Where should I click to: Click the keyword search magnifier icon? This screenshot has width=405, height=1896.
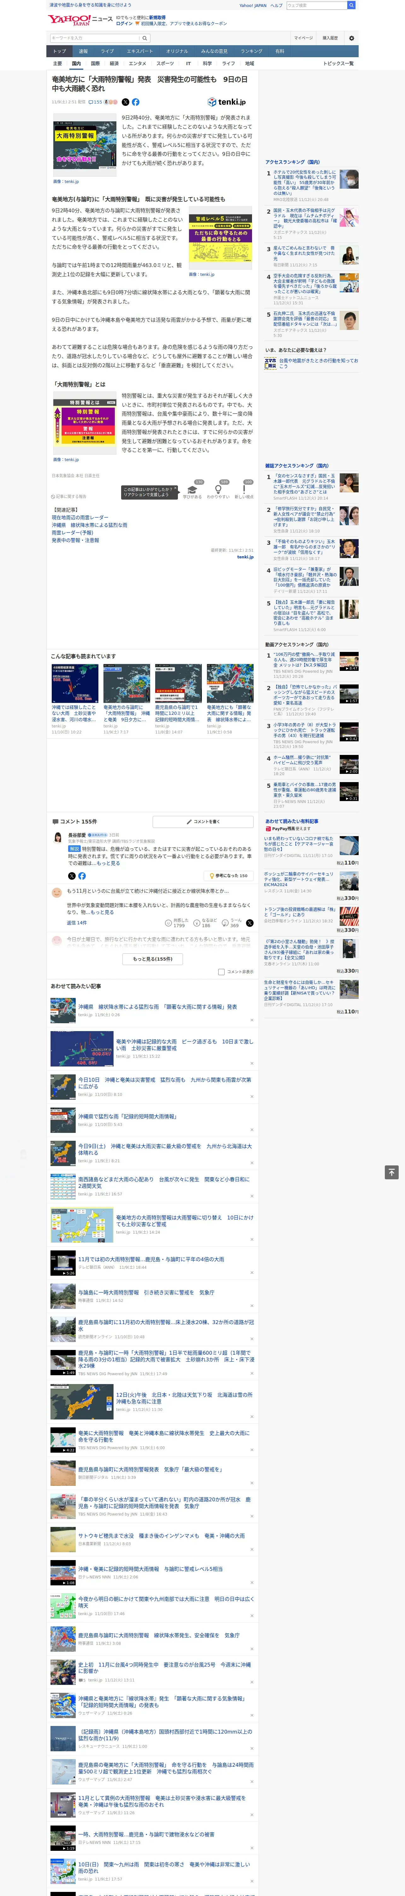coord(145,38)
